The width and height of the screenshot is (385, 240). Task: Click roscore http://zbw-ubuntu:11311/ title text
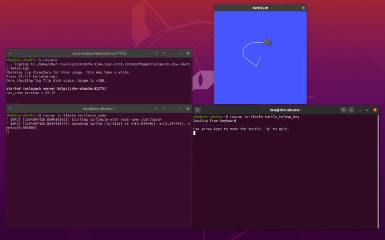point(99,53)
